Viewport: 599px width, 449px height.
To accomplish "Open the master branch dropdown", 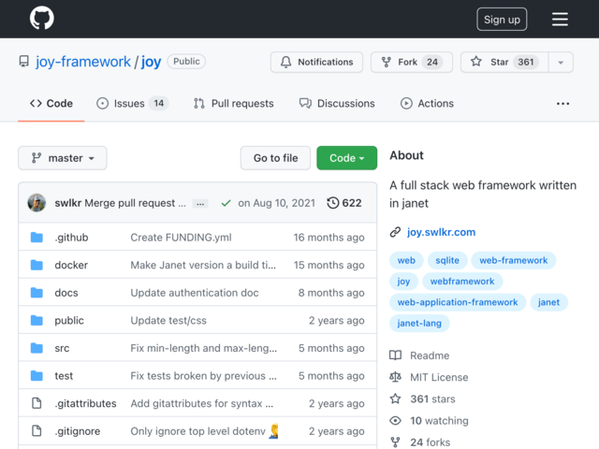I will [63, 158].
